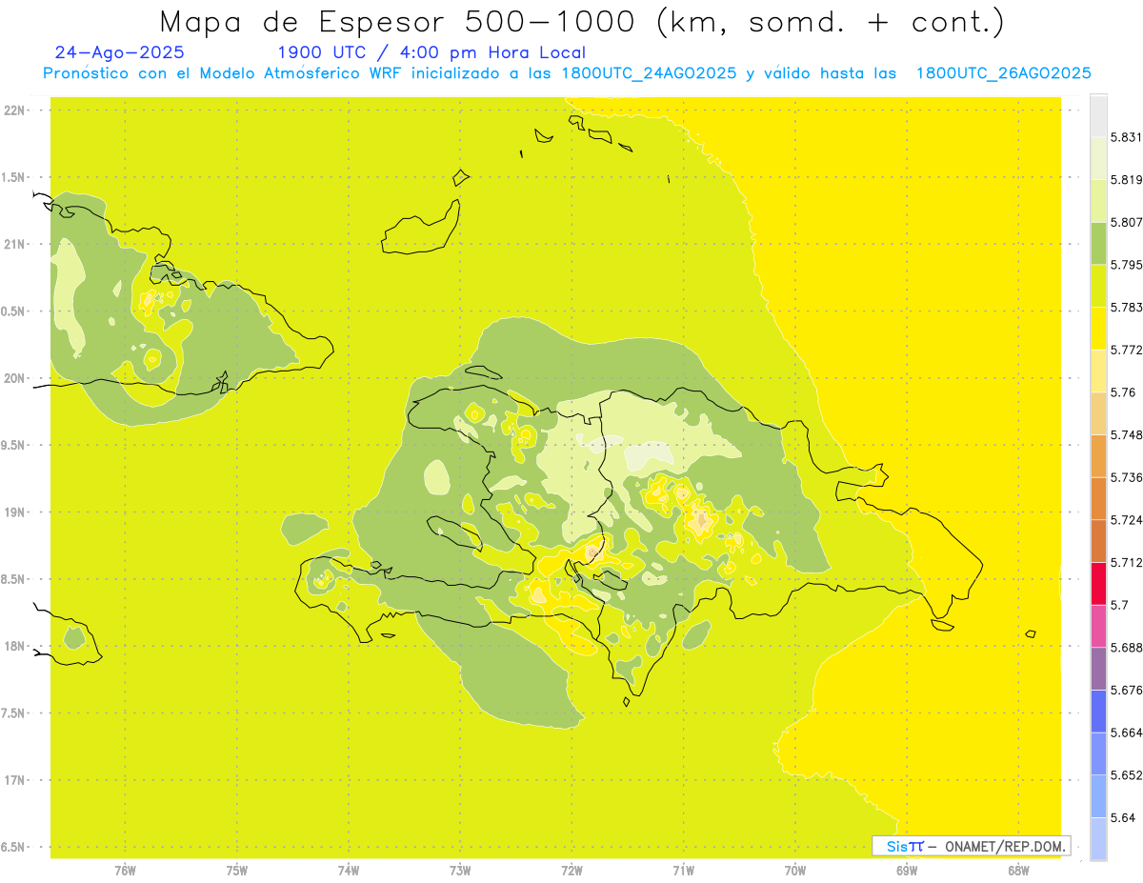Click the latitude label '22N'
The height and width of the screenshot is (883, 1143).
point(14,110)
